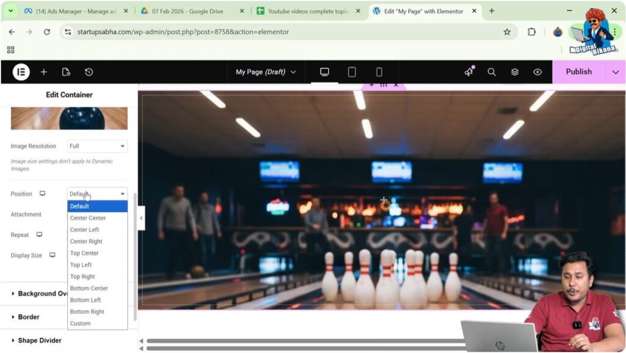The height and width of the screenshot is (353, 626).
Task: Toggle responsive control beside Position
Action: (41, 193)
